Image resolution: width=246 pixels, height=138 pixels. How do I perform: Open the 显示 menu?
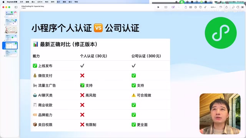58,2
